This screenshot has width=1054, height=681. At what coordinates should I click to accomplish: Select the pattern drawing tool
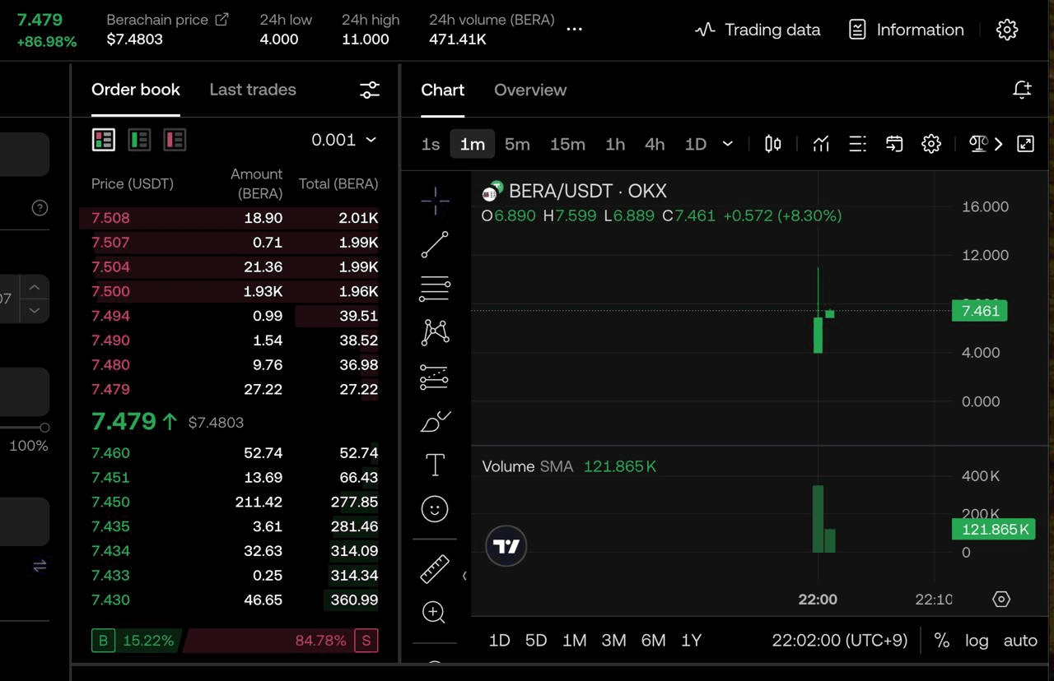[x=435, y=332]
